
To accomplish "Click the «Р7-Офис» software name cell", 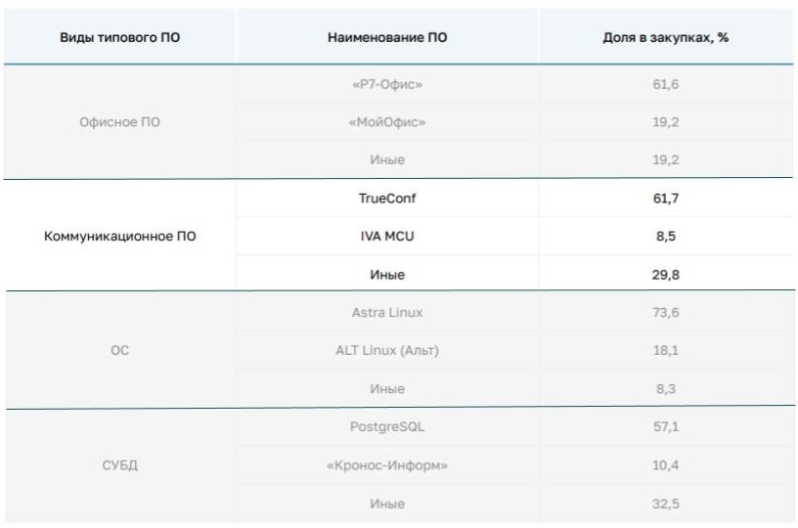I will 386,85.
